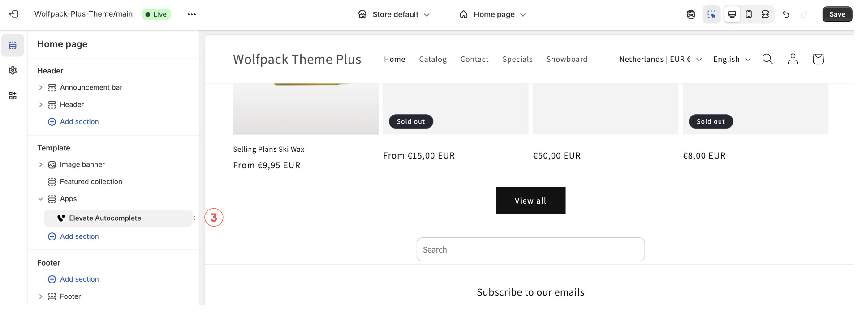The width and height of the screenshot is (862, 317).
Task: Click the account login person icon
Action: 793,59
